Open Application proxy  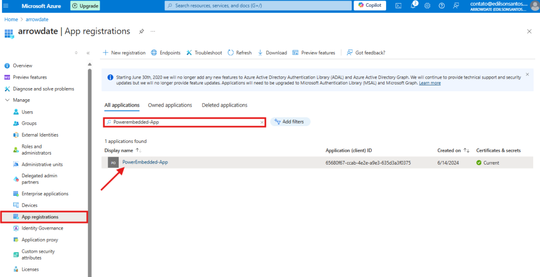[x=40, y=240]
